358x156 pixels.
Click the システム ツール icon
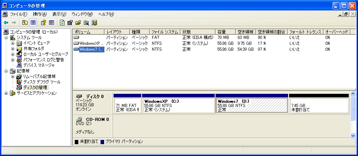(13, 37)
